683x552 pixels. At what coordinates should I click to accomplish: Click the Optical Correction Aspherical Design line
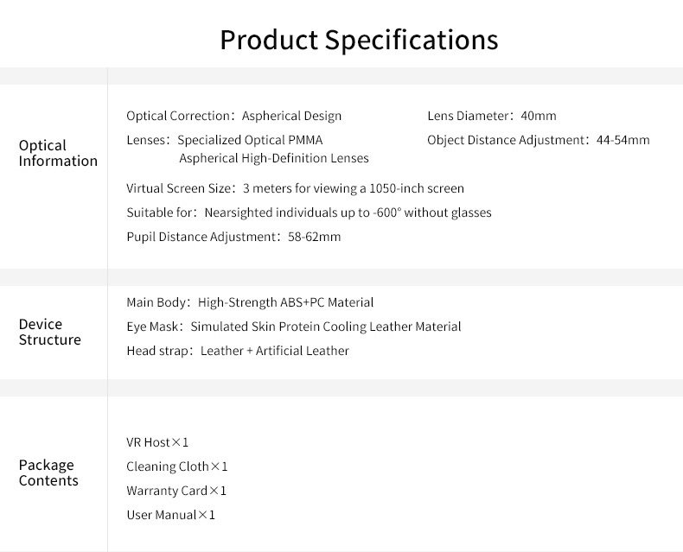point(233,116)
